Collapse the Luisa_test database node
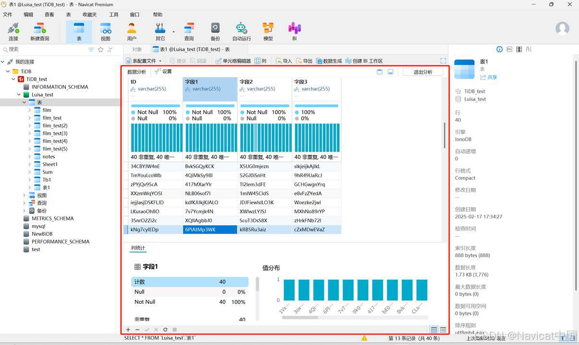This screenshot has width=579, height=345. [x=19, y=95]
